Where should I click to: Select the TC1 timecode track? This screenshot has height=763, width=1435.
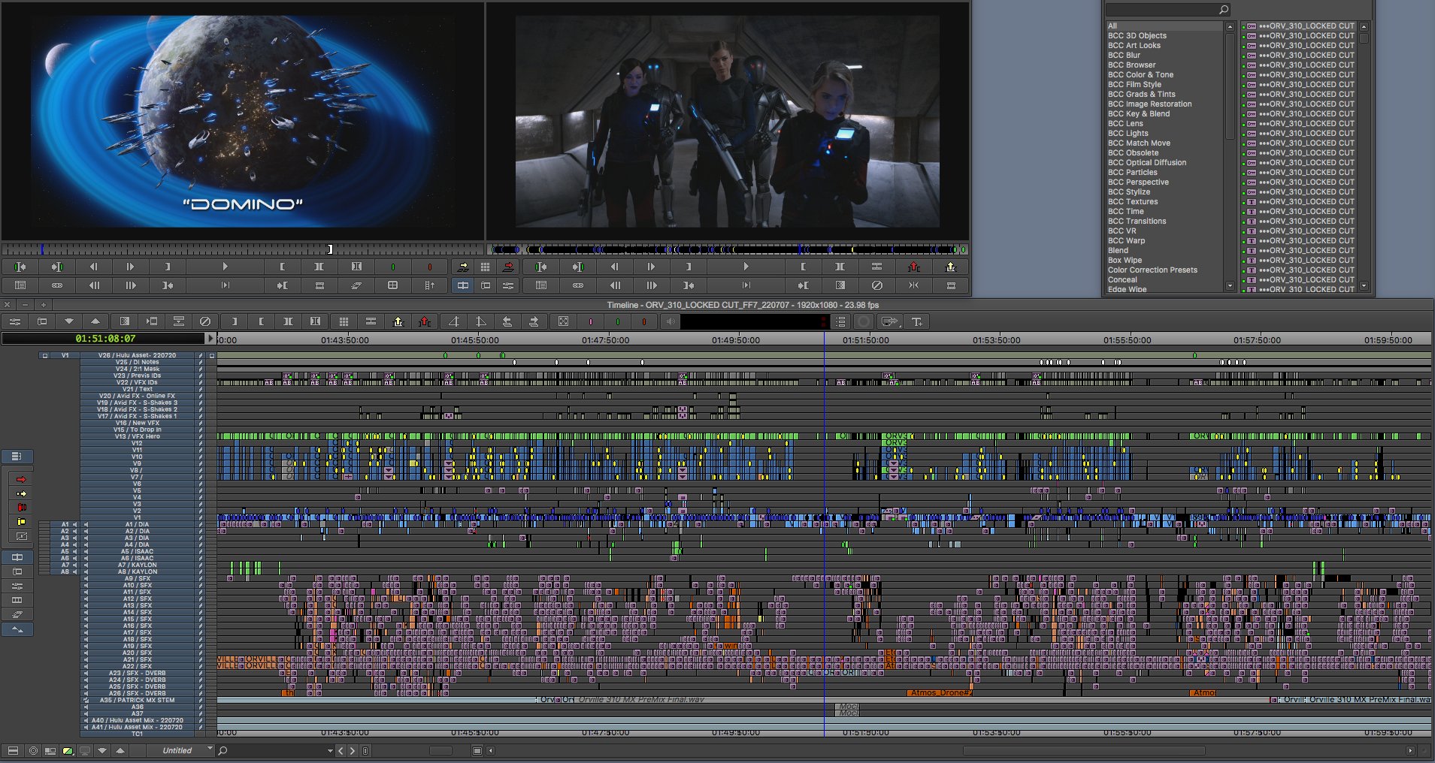[137, 734]
